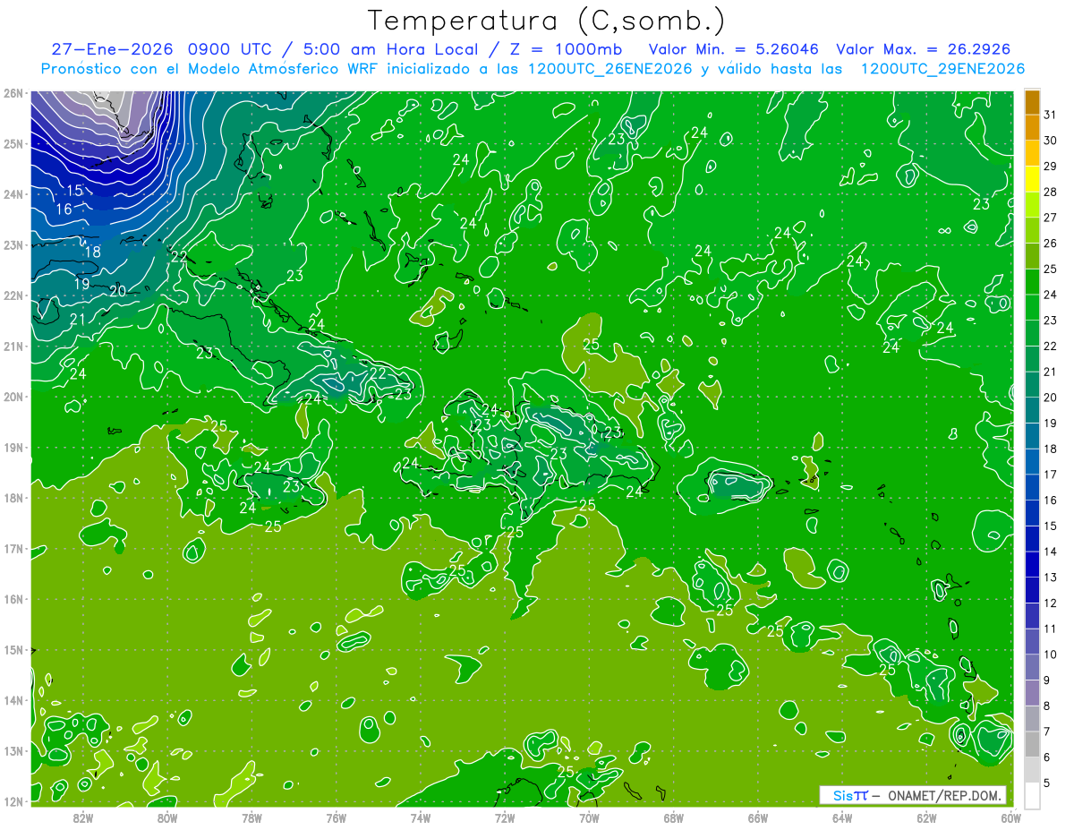Click the "20" isotherm contour label

click(x=118, y=290)
